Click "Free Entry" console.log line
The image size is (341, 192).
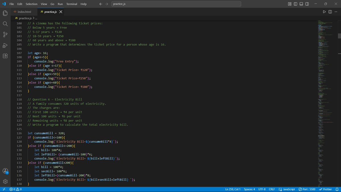pyautogui.click(x=57, y=61)
